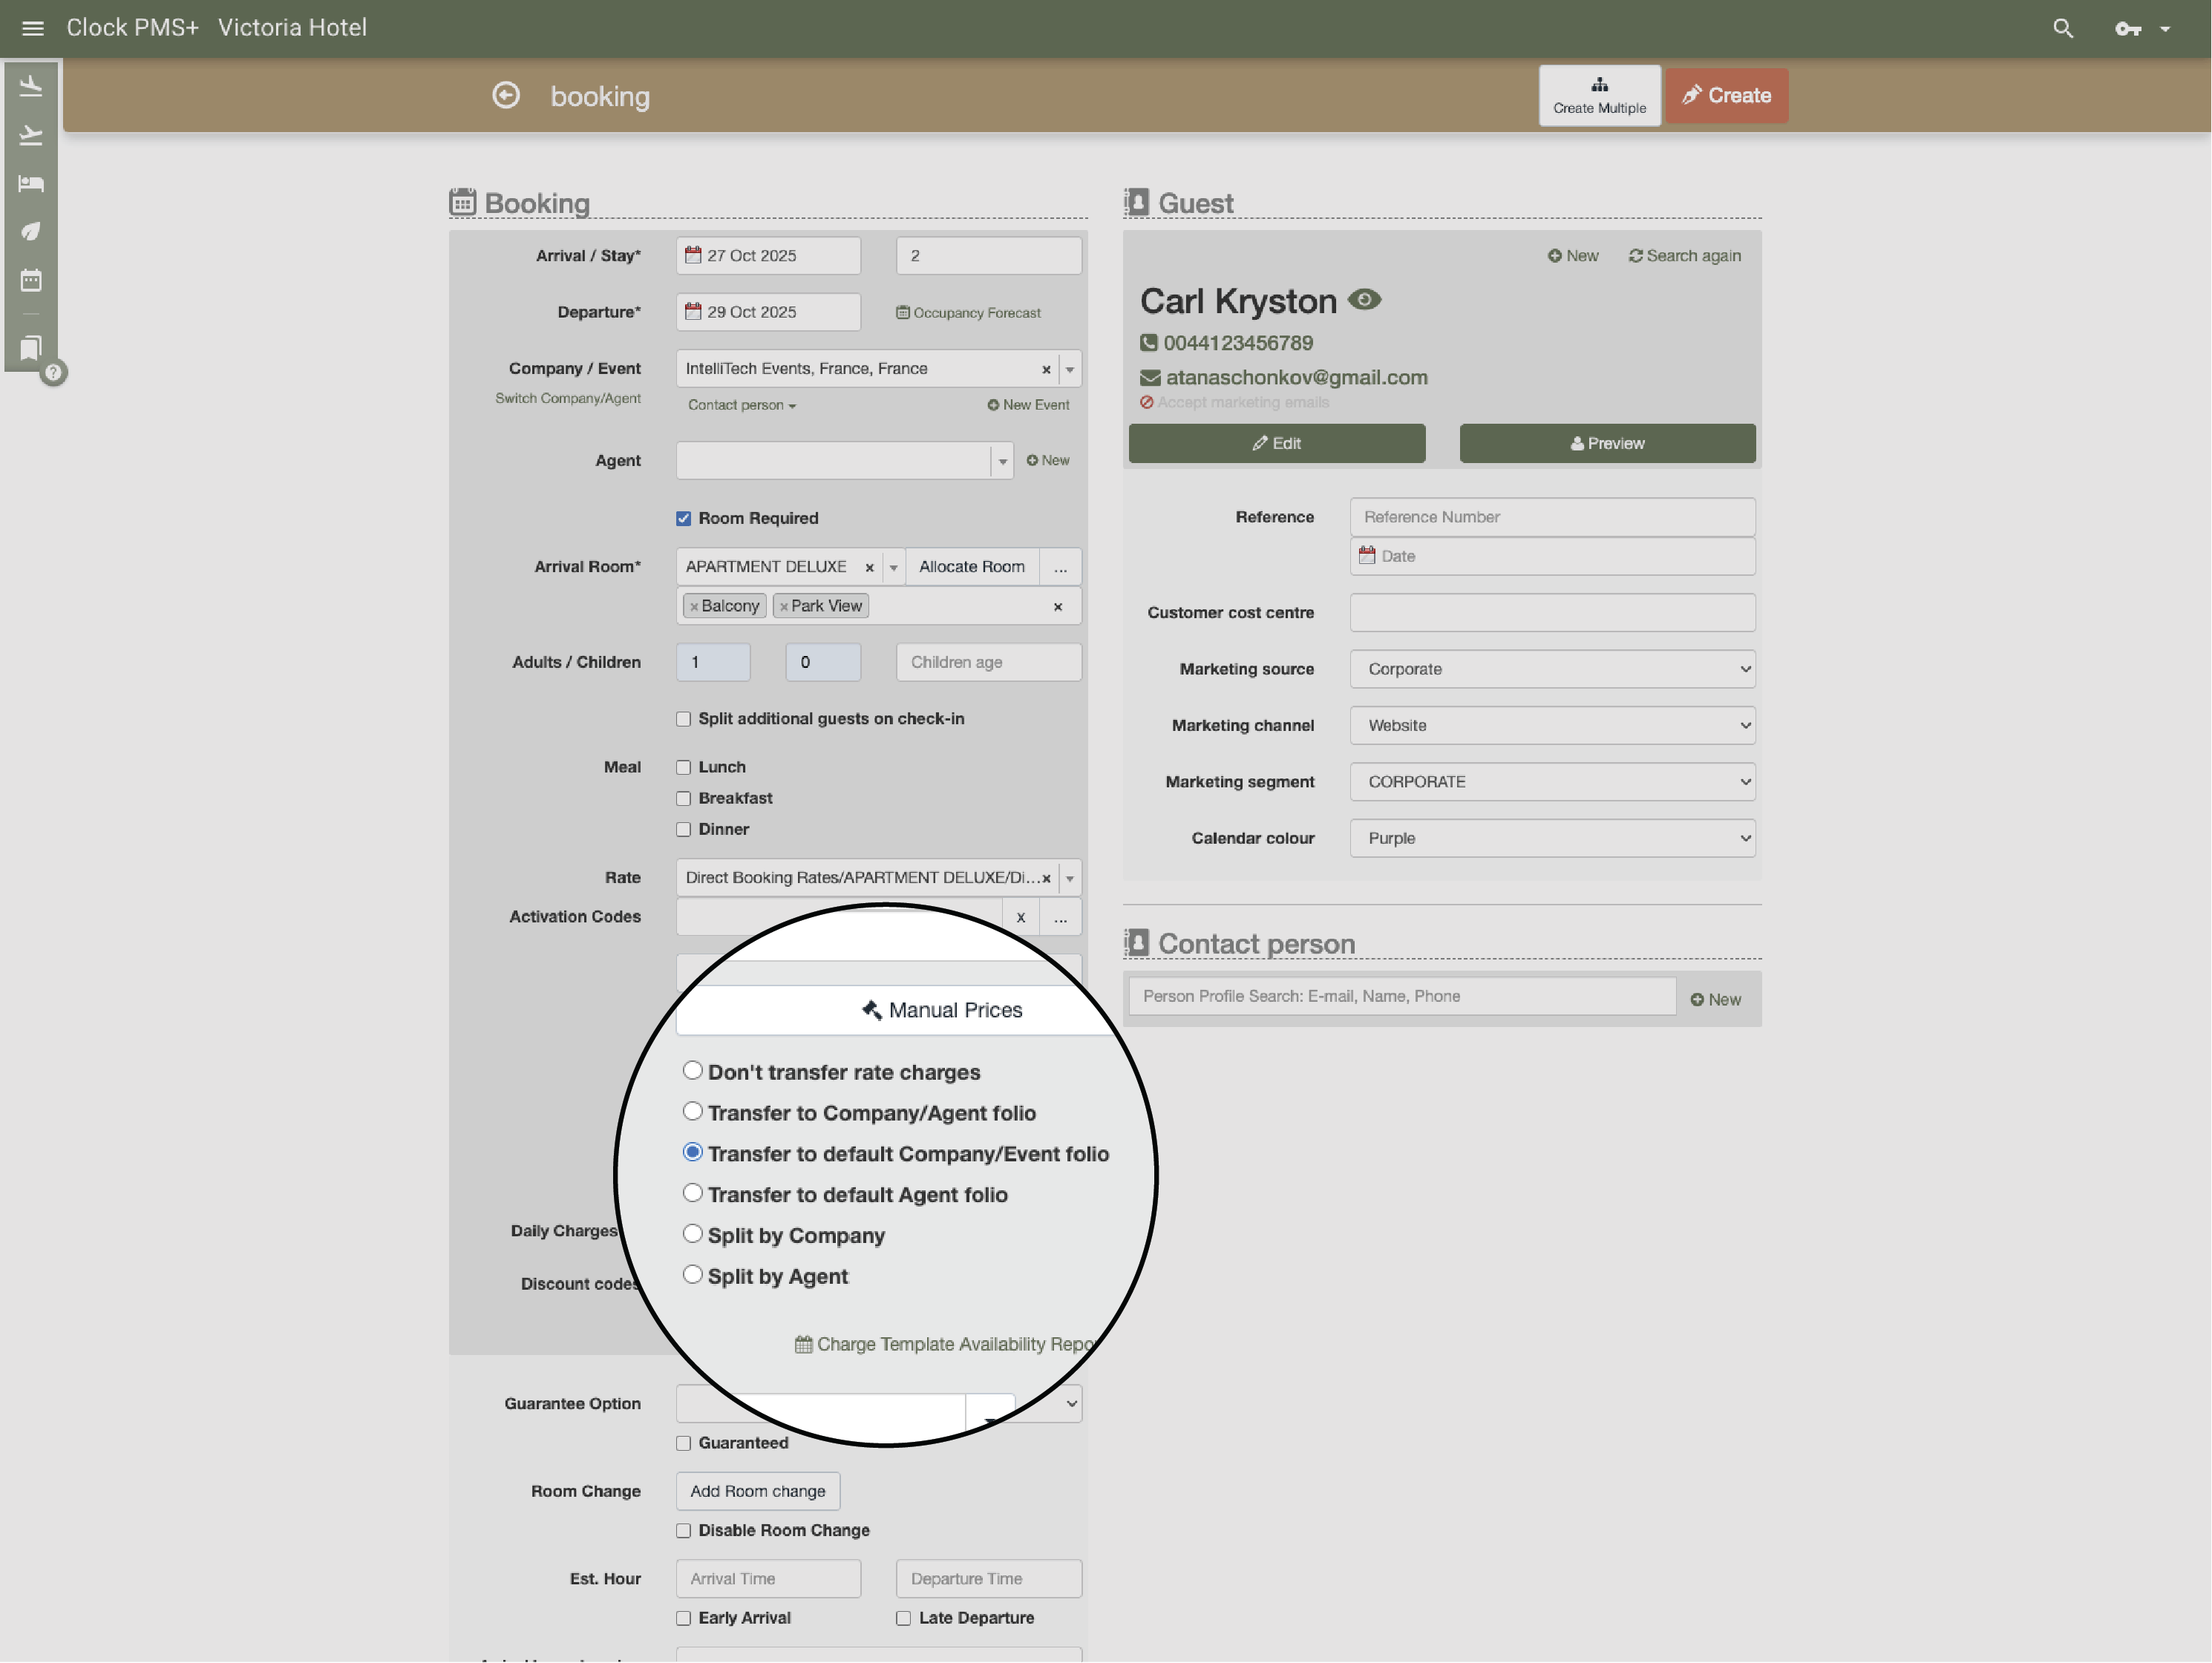The image size is (2212, 1663).
Task: Click the help question mark badge
Action: click(53, 373)
